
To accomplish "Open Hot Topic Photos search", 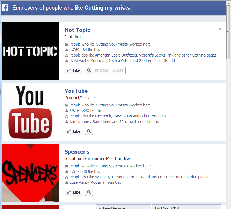I will click(101, 70).
